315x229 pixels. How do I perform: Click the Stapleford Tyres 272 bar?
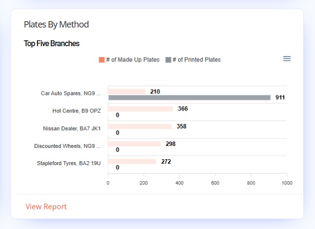tap(132, 162)
